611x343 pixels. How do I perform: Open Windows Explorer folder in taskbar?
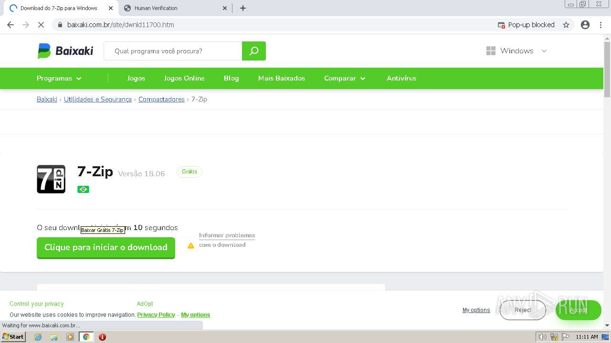(x=54, y=337)
